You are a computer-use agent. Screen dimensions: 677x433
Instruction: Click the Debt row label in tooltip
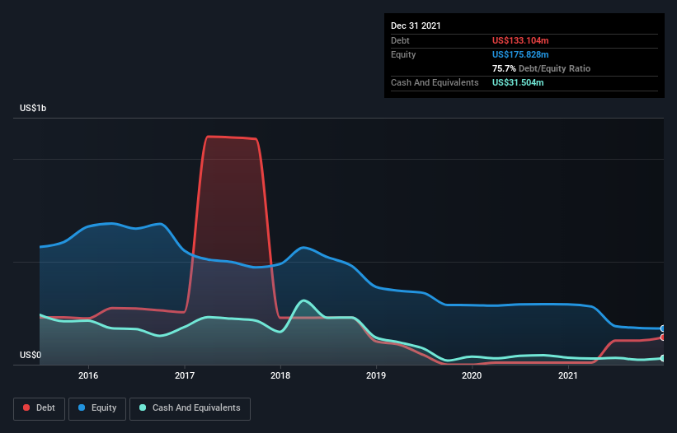click(400, 40)
